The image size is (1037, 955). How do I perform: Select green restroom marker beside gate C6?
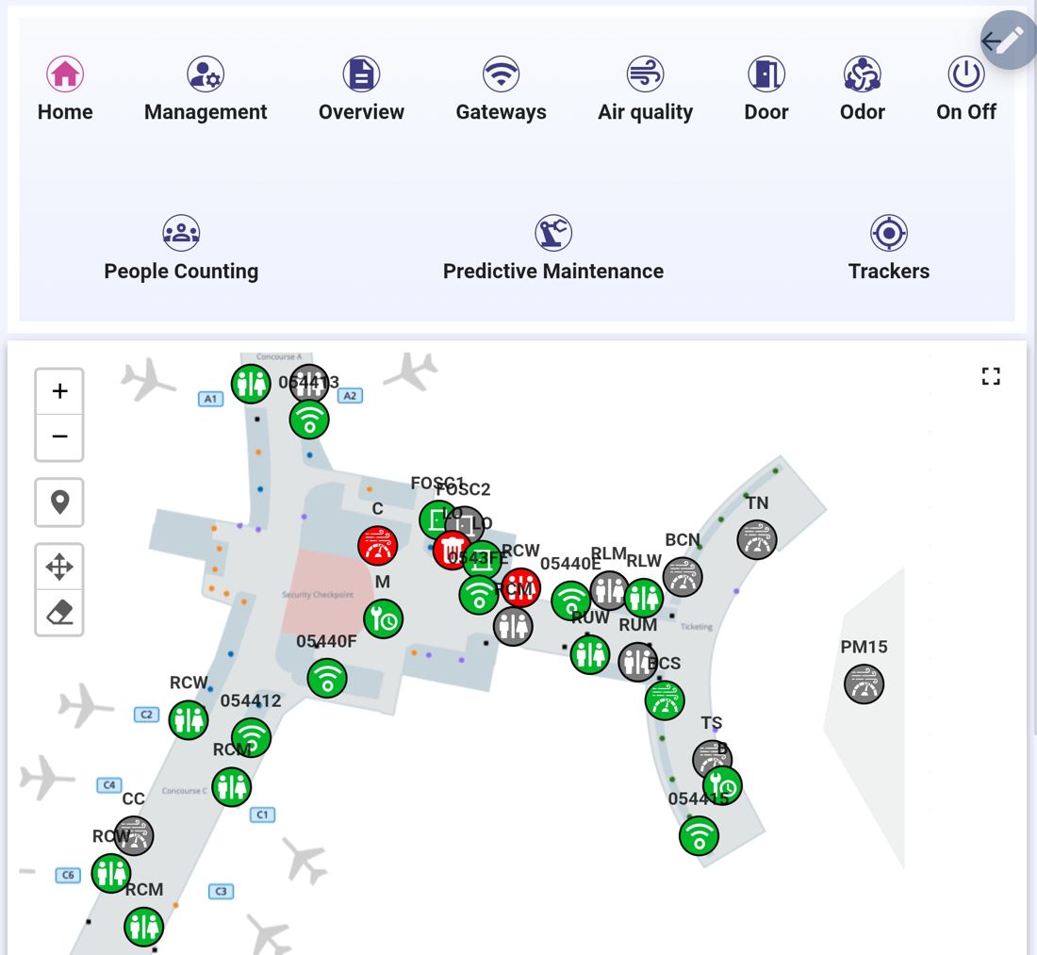pyautogui.click(x=110, y=873)
